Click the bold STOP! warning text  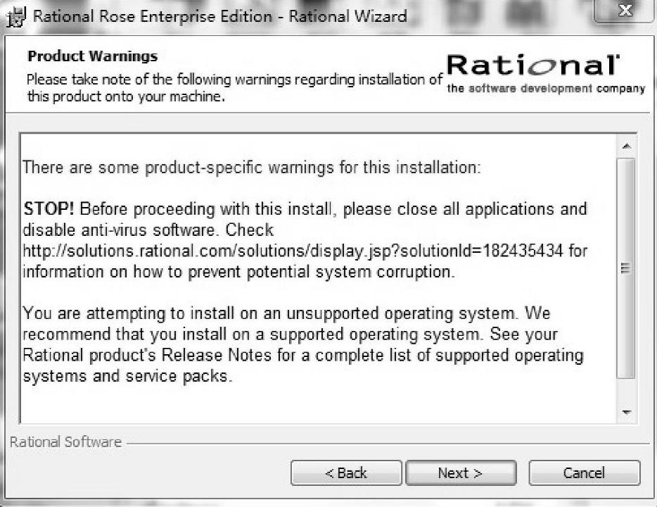[x=49, y=209]
